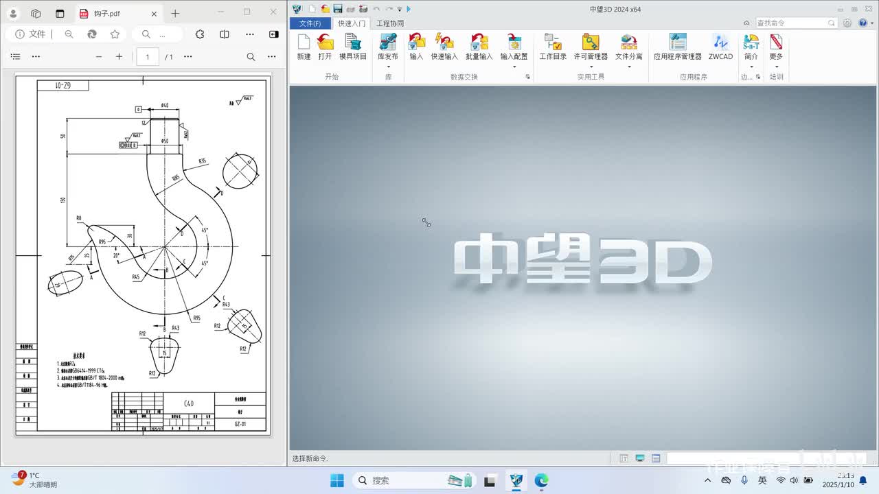Open Microsoft Edge from the taskbar
Screen dimensions: 879x494
tap(541, 480)
